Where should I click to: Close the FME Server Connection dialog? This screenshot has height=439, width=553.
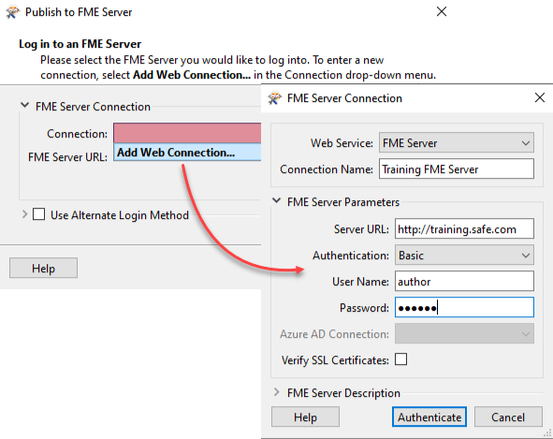click(x=540, y=97)
